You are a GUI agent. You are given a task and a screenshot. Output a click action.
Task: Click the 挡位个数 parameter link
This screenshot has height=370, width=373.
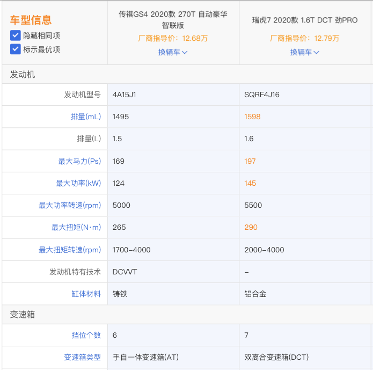[x=86, y=335]
